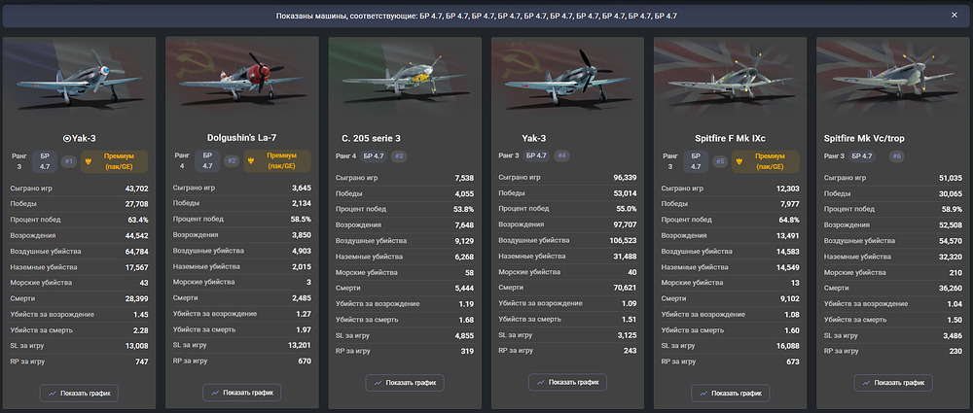Viewport: 973px width, 413px height.
Task: Click the #5 rank badge
Action: coord(720,161)
